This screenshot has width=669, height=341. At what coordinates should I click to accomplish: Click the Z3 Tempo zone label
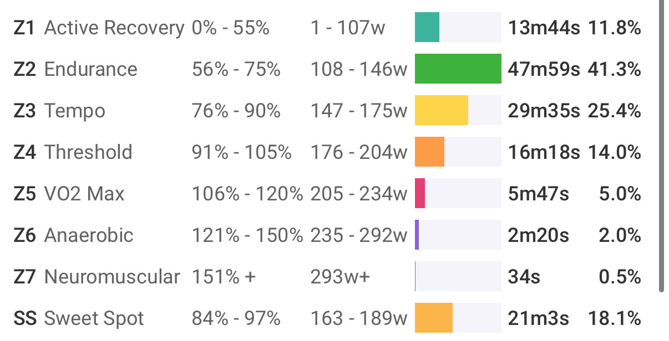point(59,111)
